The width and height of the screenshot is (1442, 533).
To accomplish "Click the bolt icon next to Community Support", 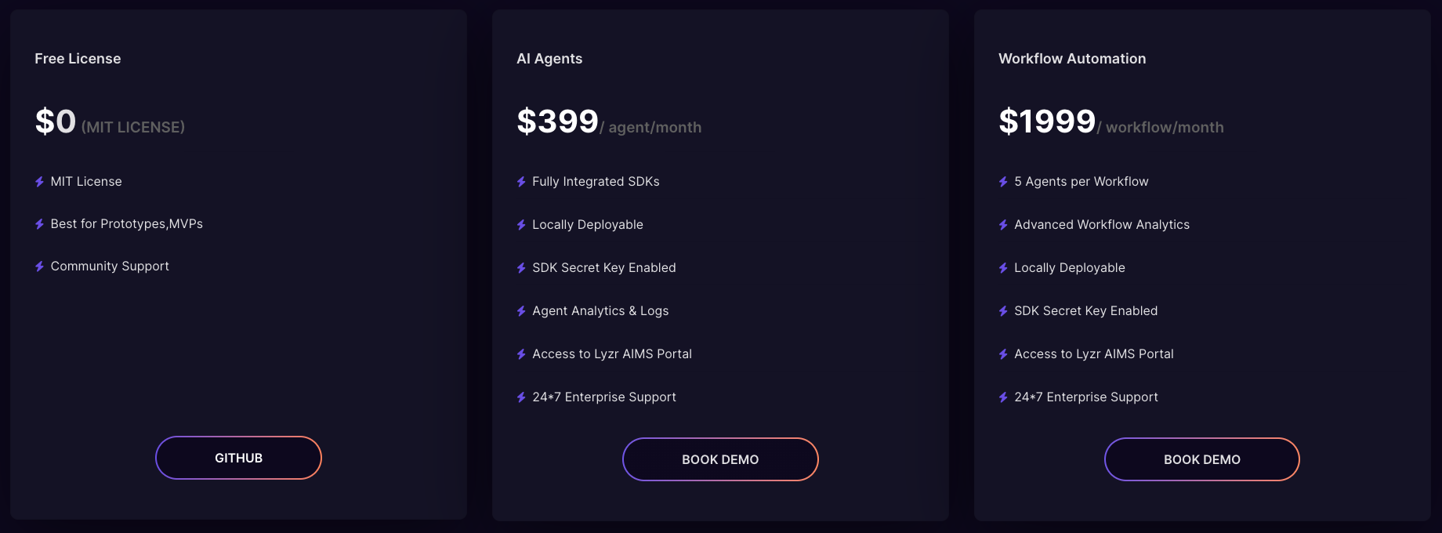I will (39, 266).
